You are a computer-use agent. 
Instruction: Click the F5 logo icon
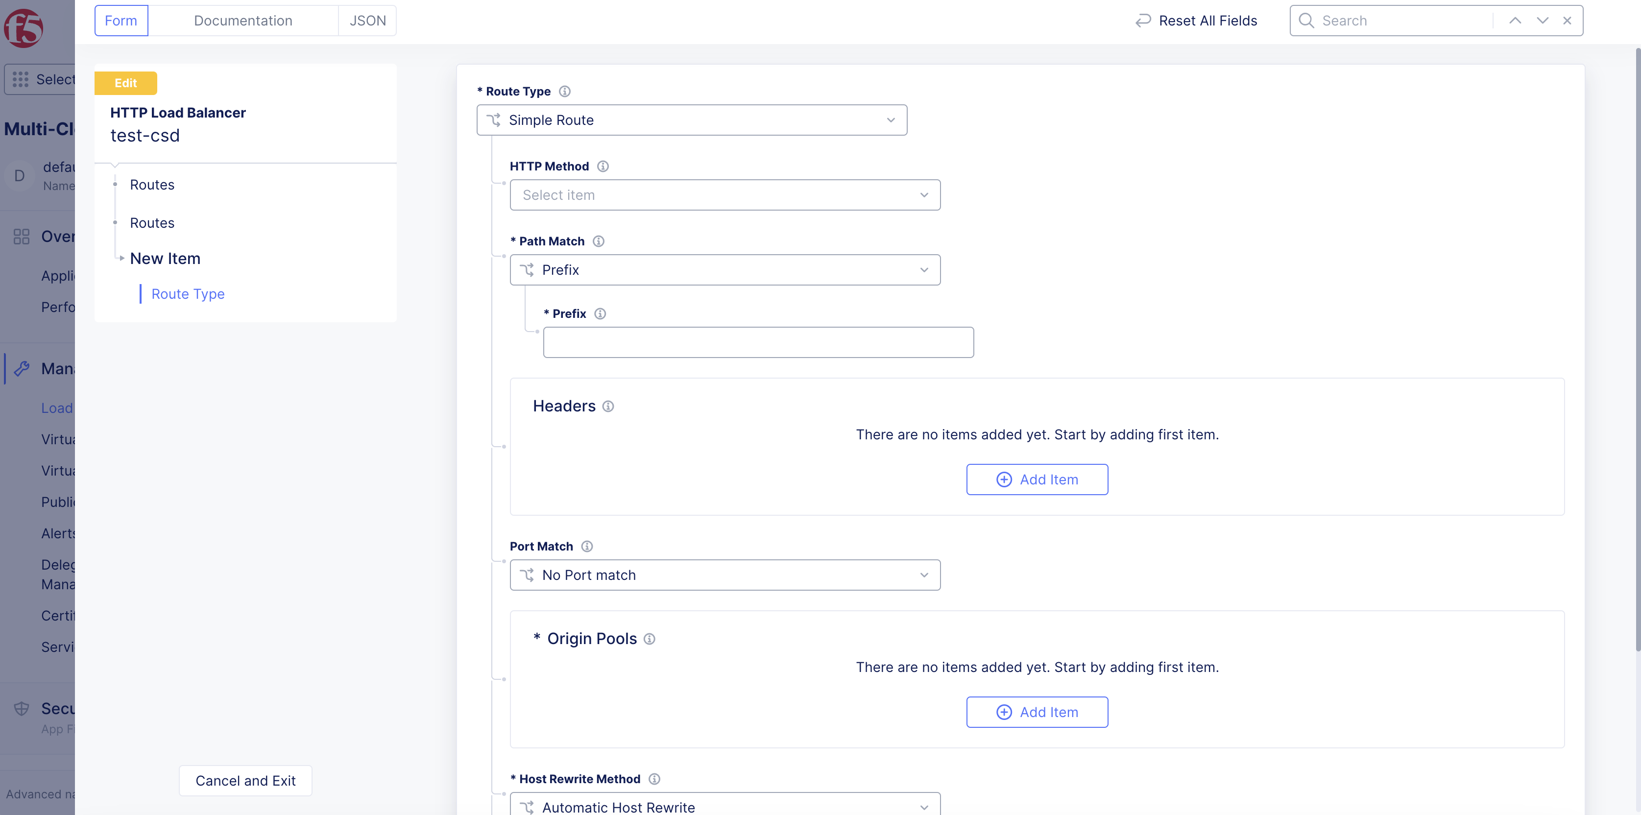click(x=24, y=28)
